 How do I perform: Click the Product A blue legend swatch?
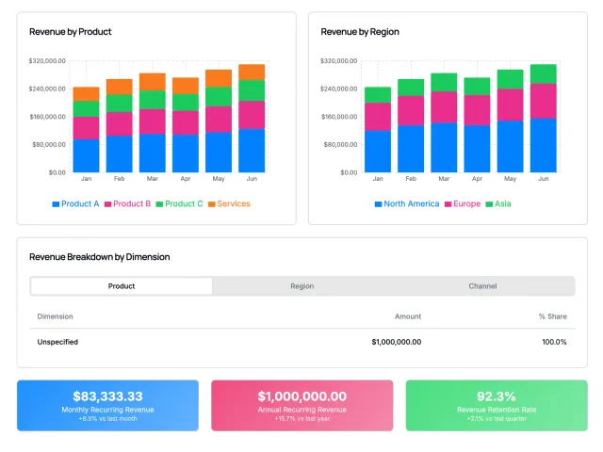tap(56, 204)
